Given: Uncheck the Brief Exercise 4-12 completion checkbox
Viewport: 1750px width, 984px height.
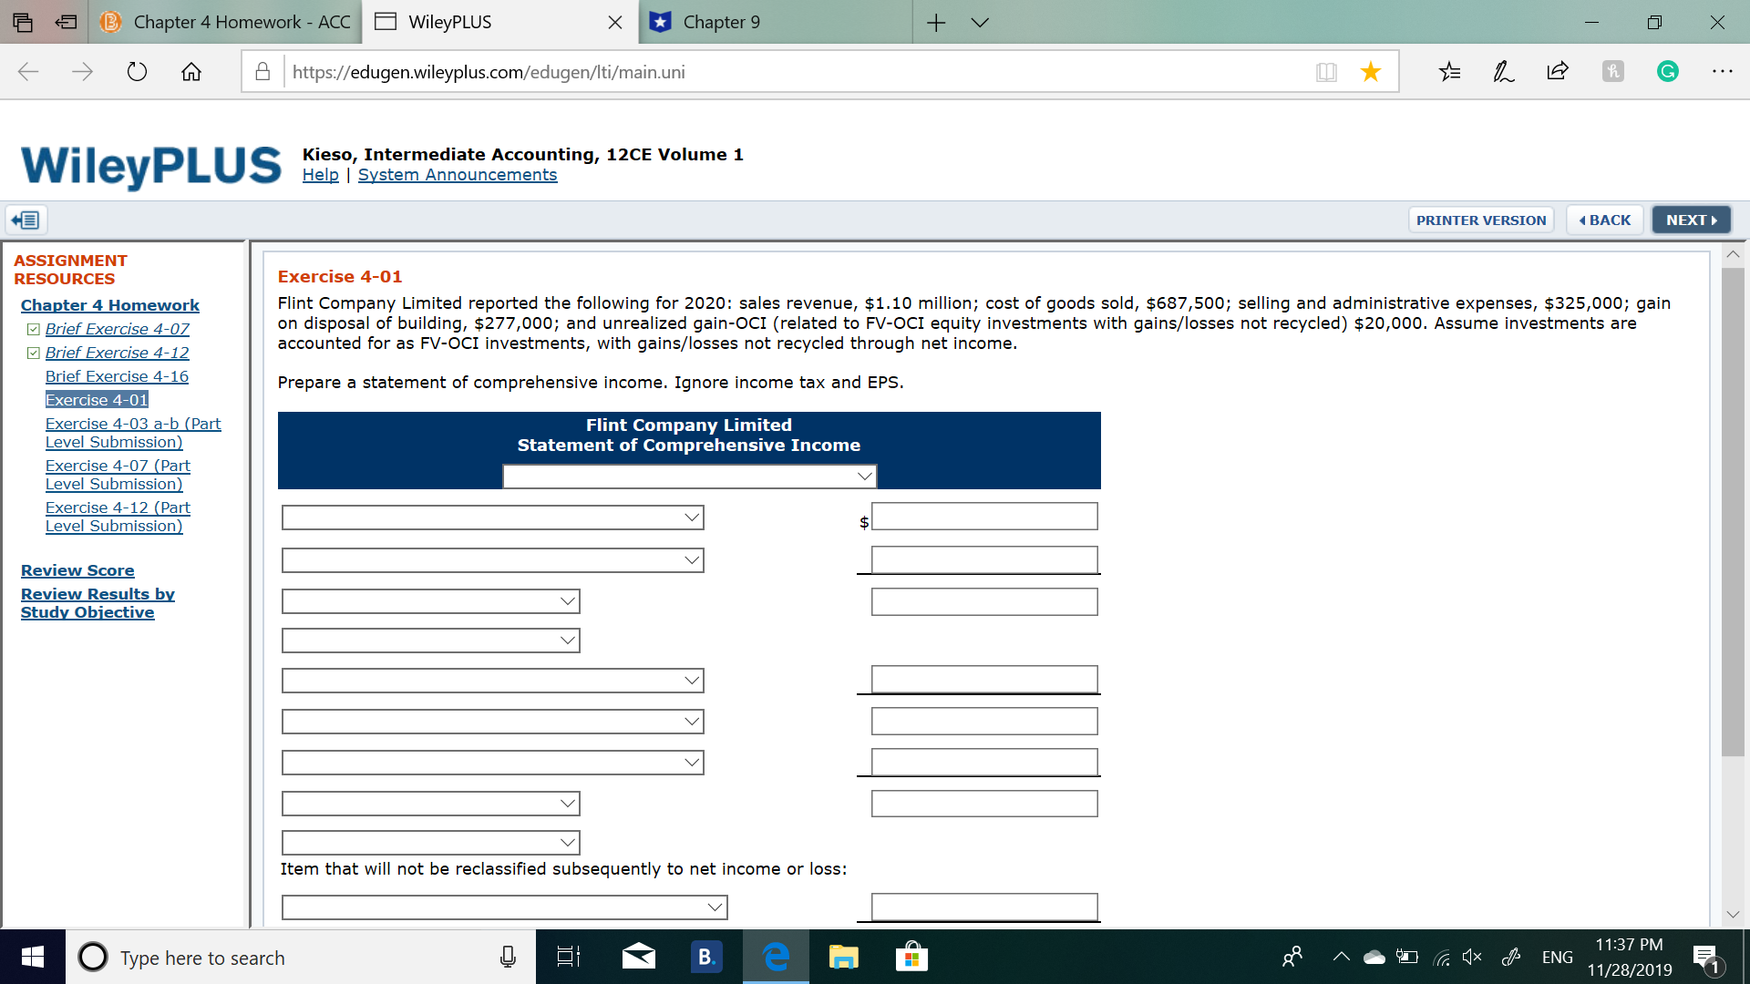Looking at the screenshot, I should (34, 353).
